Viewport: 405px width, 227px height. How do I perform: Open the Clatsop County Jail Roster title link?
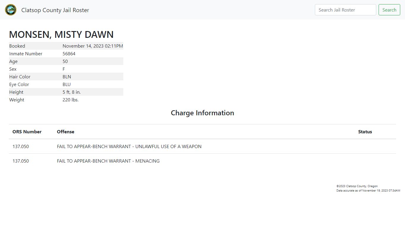pyautogui.click(x=55, y=10)
